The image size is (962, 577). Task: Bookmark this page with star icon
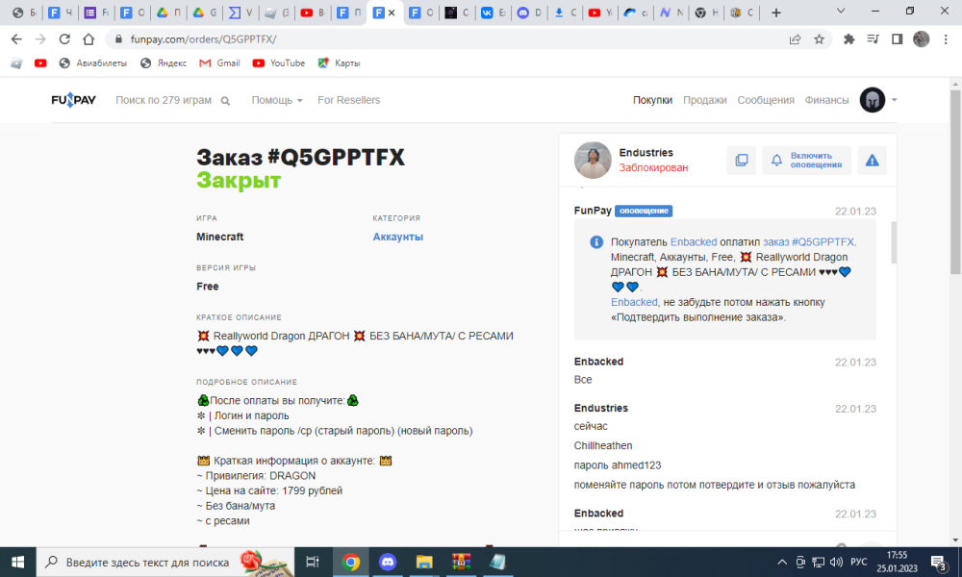click(819, 39)
